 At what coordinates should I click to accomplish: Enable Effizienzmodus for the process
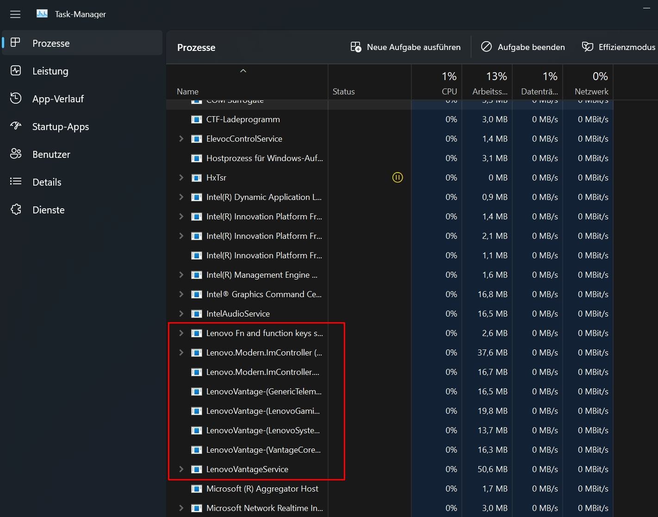618,47
